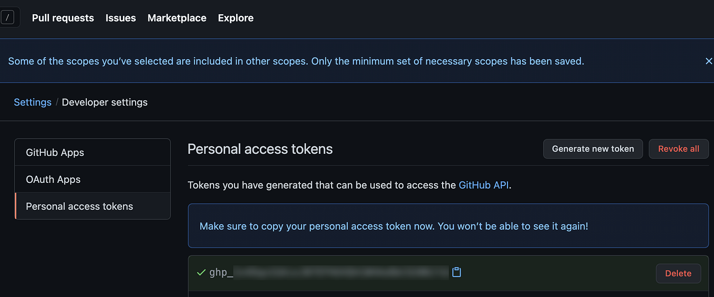This screenshot has width=714, height=297.
Task: Open the GitHub API link
Action: point(483,185)
